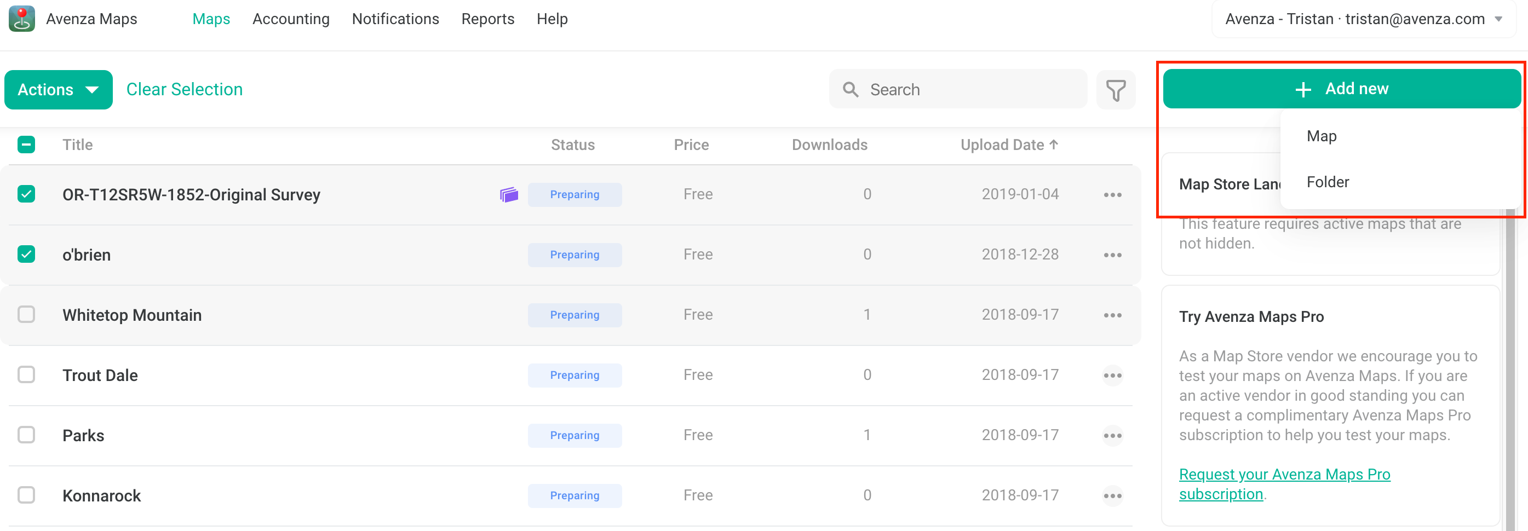This screenshot has width=1528, height=531.
Task: Click OR-T12SR5W-1852-Original Survey title
Action: [191, 195]
